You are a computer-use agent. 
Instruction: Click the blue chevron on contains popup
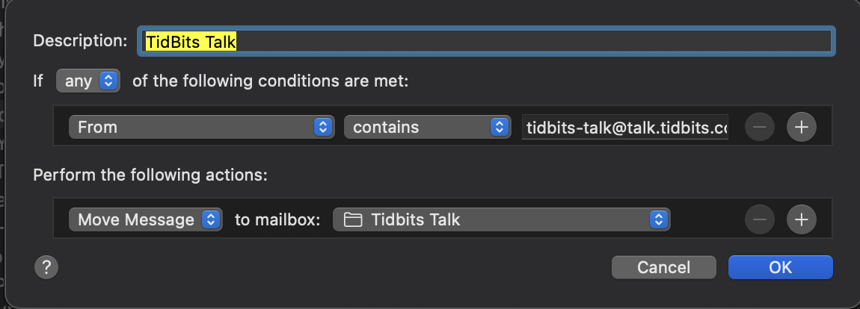pos(499,127)
